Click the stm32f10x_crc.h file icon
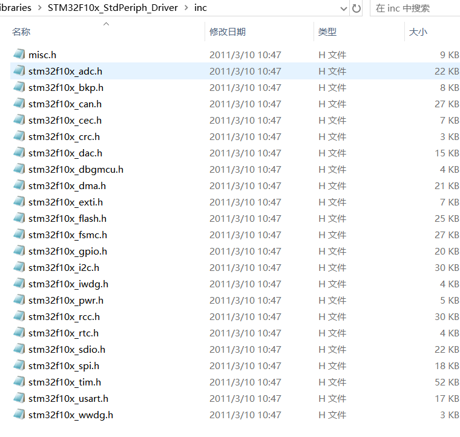This screenshot has height=437, width=460. point(19,136)
